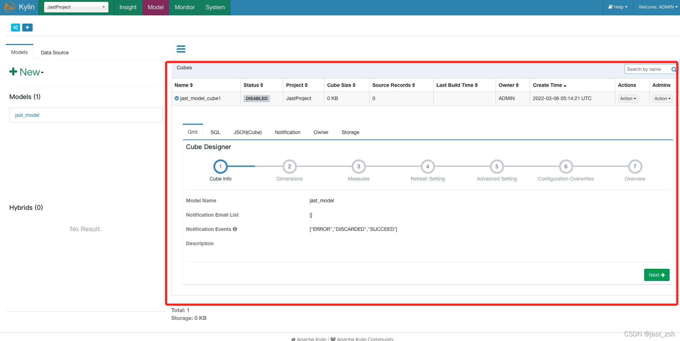Open the Welcome, ADMIN user menu
The image size is (680, 341).
point(658,7)
